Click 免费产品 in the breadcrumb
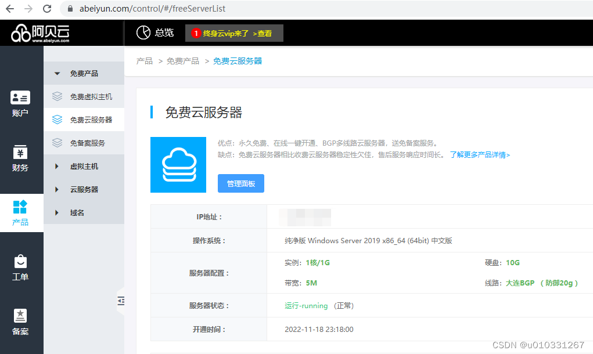593x354 pixels. [183, 61]
